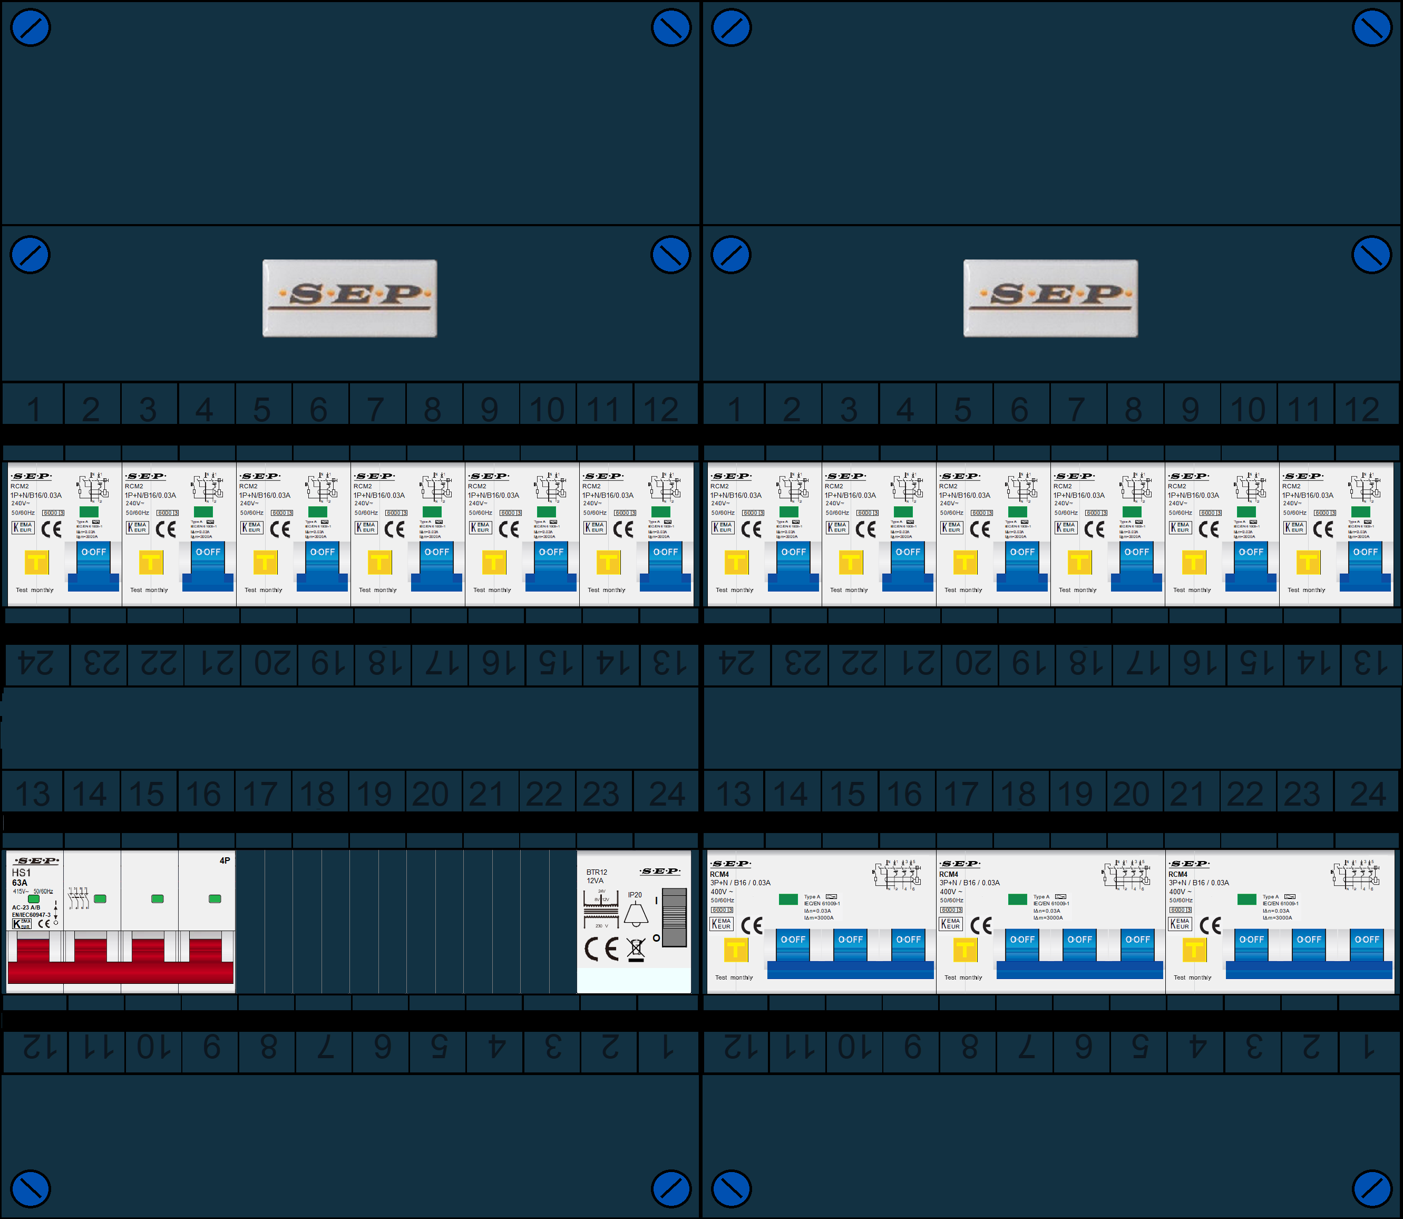Click 'RCM2' title on the left panel's first breaker
The width and height of the screenshot is (1403, 1219).
20,486
